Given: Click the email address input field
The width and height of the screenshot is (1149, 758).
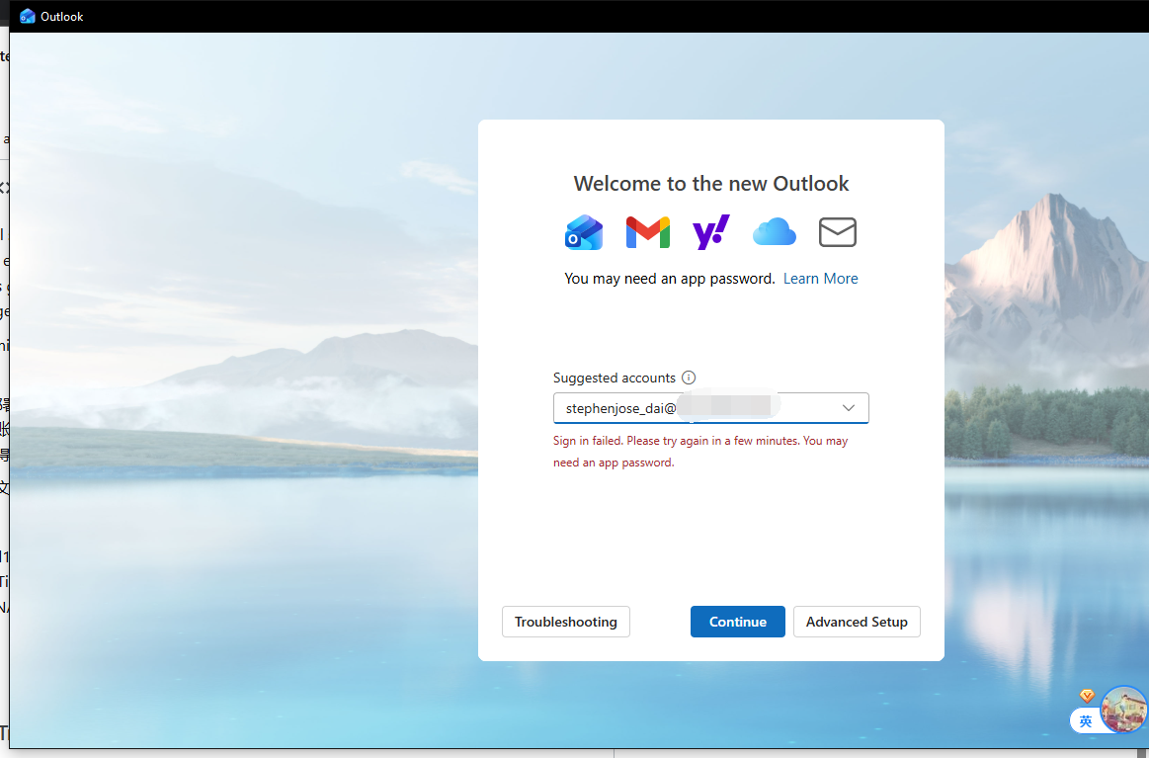Looking at the screenshot, I should click(710, 407).
